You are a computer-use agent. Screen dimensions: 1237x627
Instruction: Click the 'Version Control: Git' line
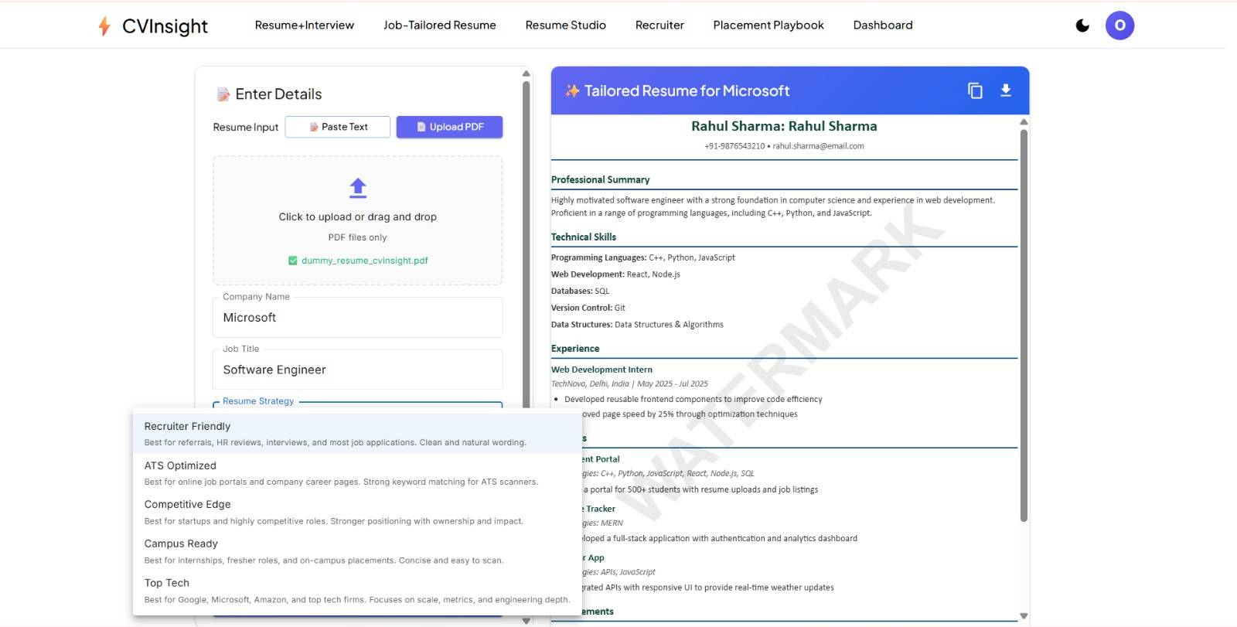(x=588, y=308)
